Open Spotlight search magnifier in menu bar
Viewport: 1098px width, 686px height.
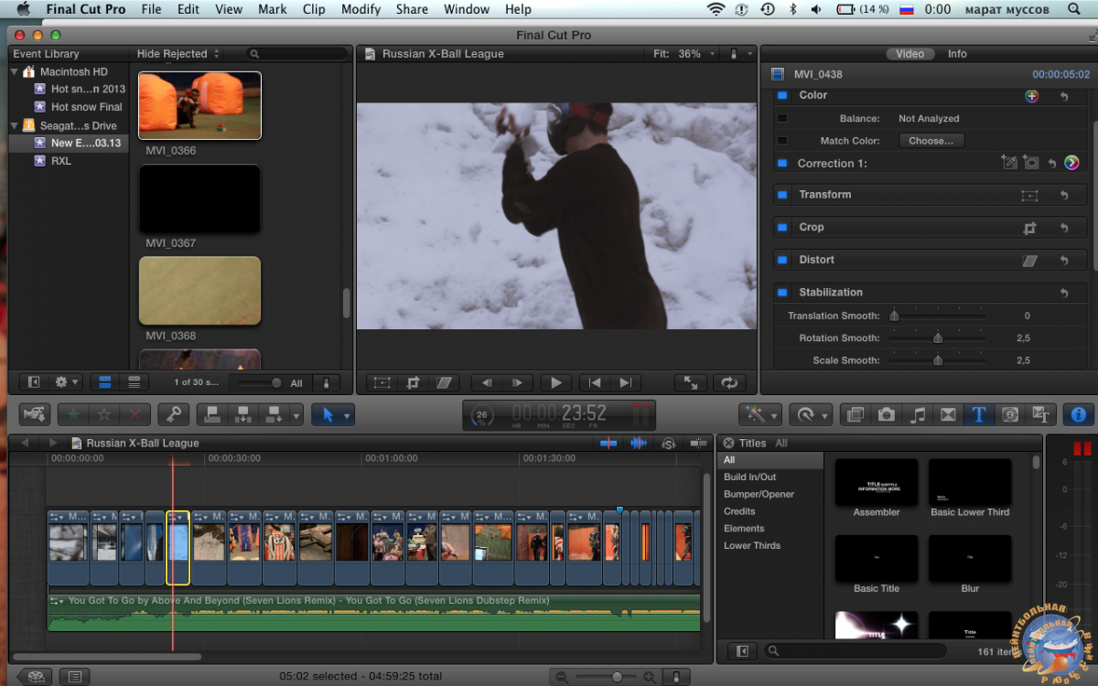pyautogui.click(x=1073, y=9)
